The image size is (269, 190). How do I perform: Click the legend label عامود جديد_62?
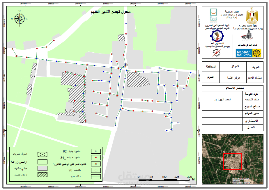click(x=72, y=151)
